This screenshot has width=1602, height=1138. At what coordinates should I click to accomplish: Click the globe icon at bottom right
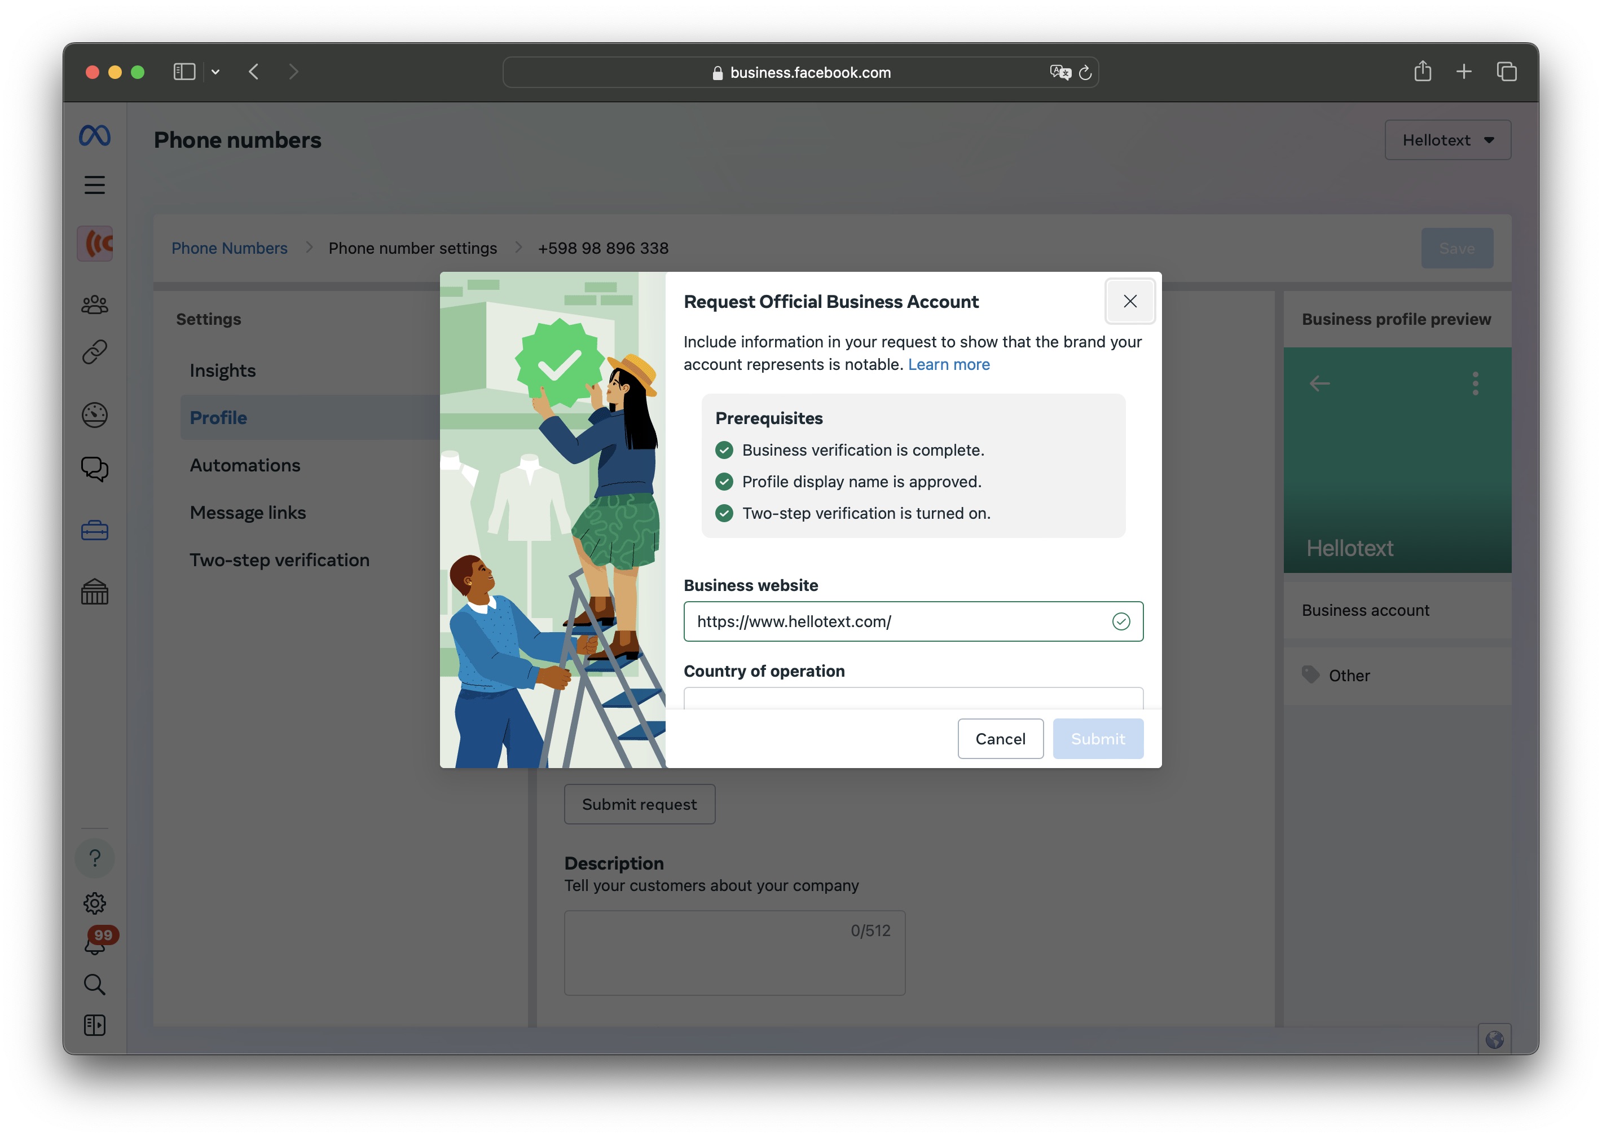[1495, 1039]
